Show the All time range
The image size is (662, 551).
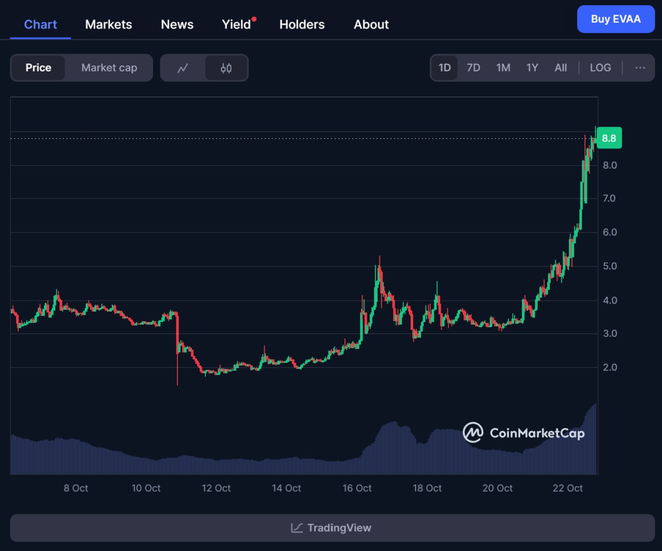point(561,68)
